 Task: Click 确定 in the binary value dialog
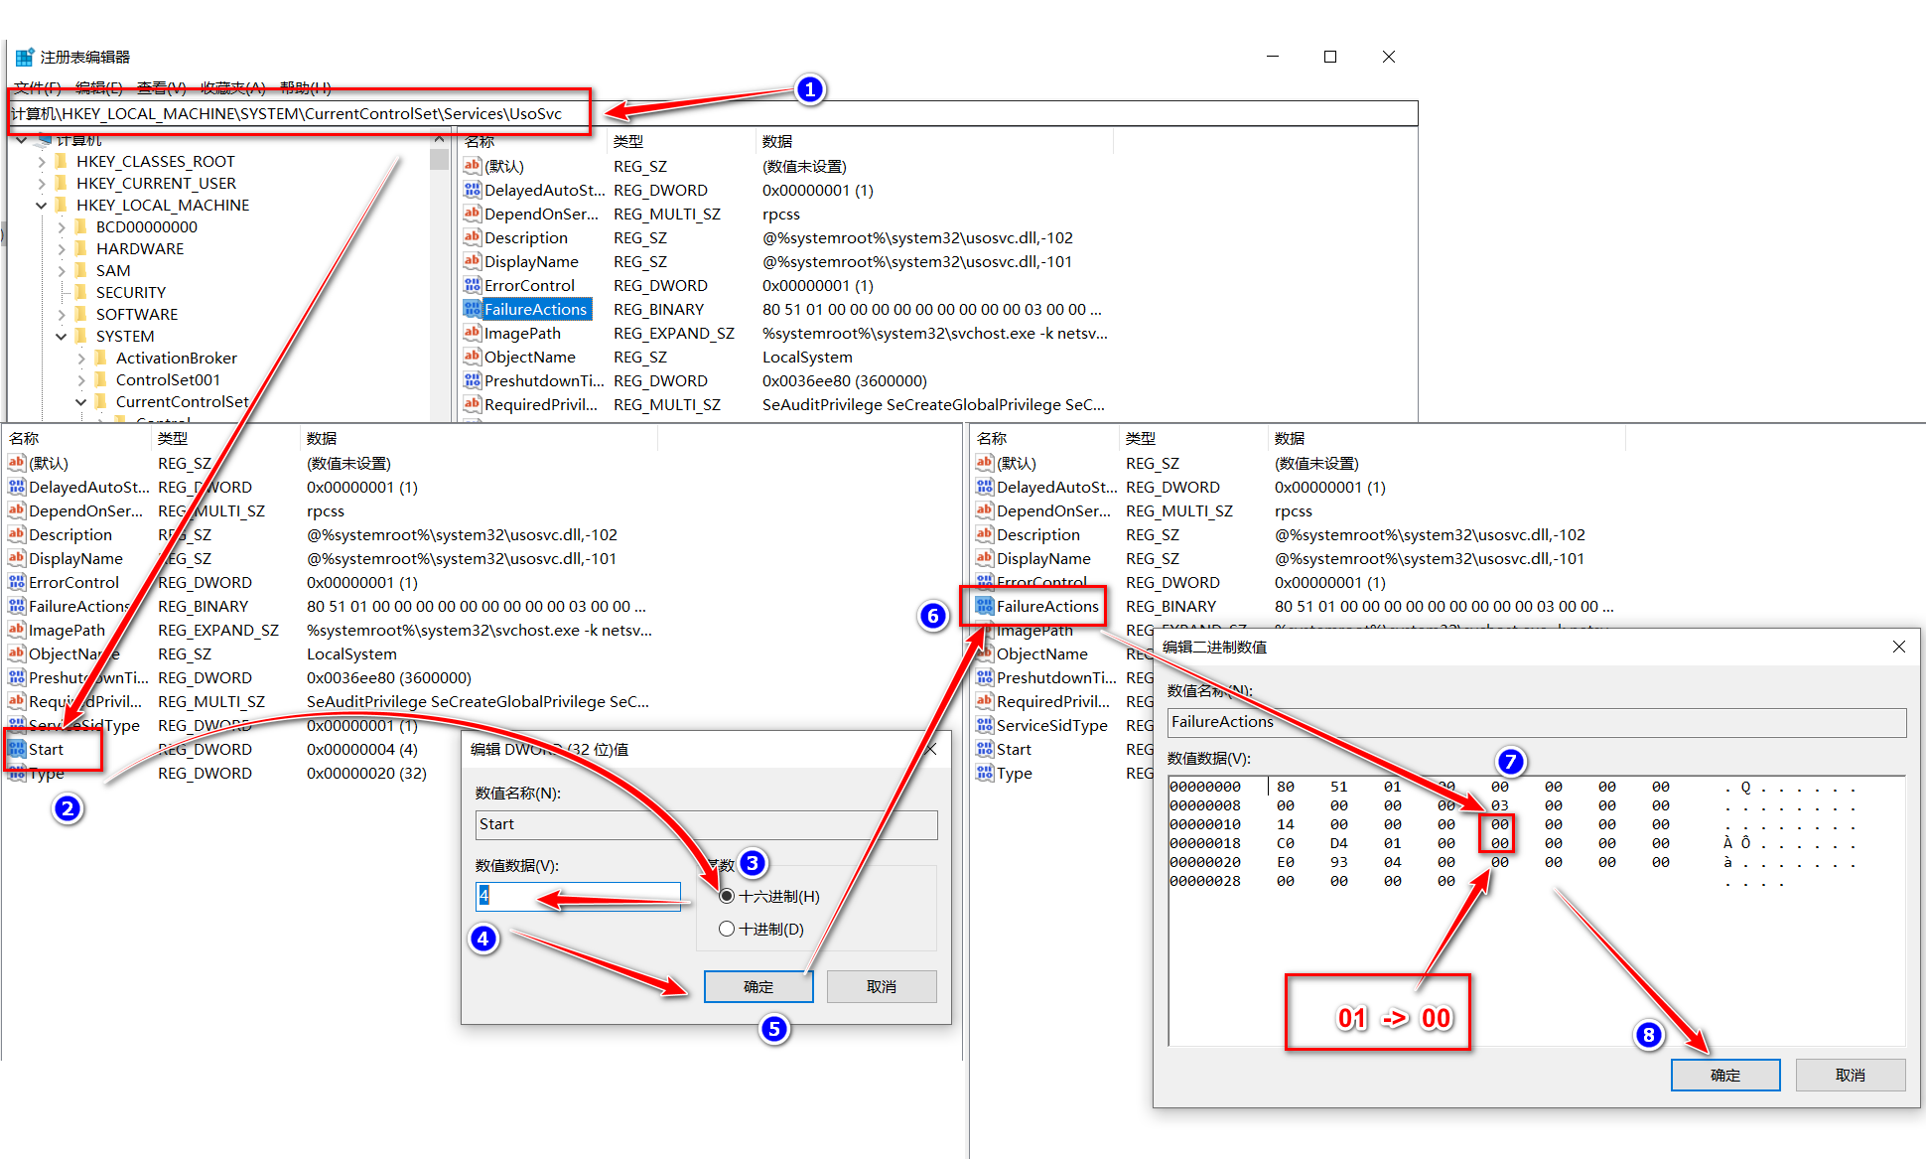point(1724,1075)
